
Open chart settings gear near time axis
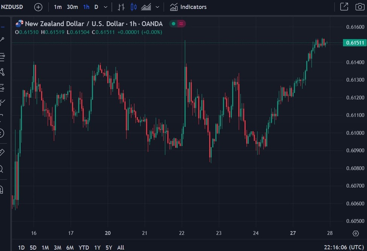pyautogui.click(x=356, y=233)
